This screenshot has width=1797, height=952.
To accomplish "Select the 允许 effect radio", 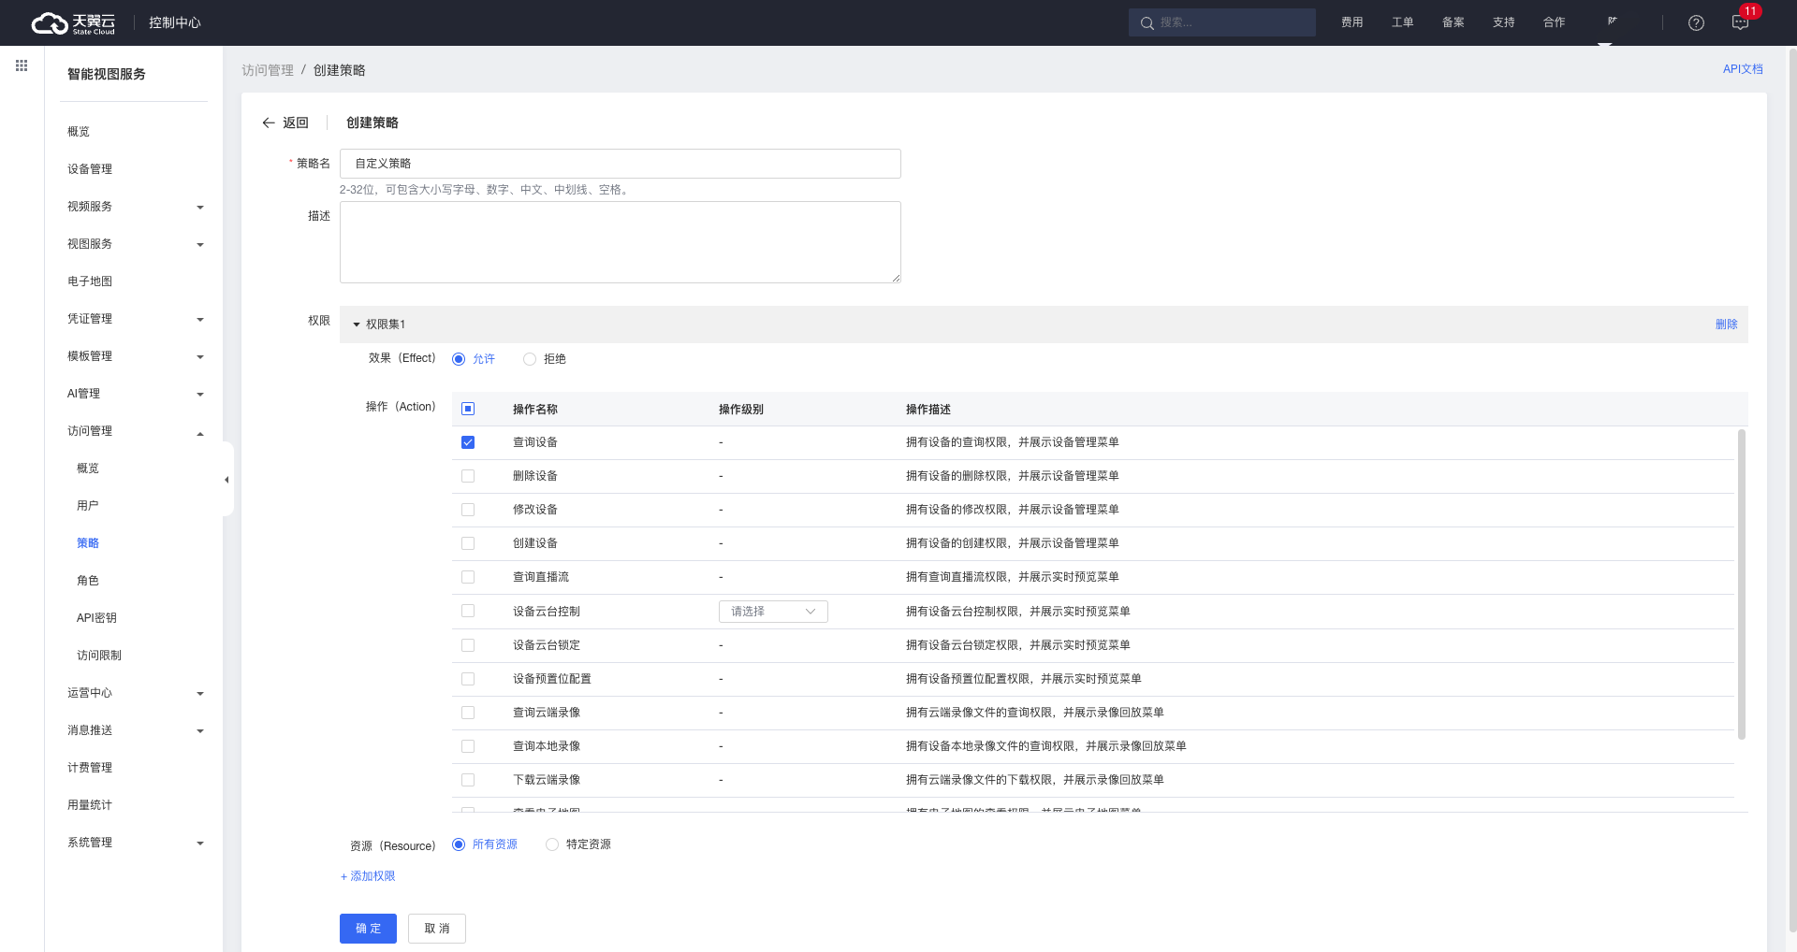I will (x=459, y=359).
